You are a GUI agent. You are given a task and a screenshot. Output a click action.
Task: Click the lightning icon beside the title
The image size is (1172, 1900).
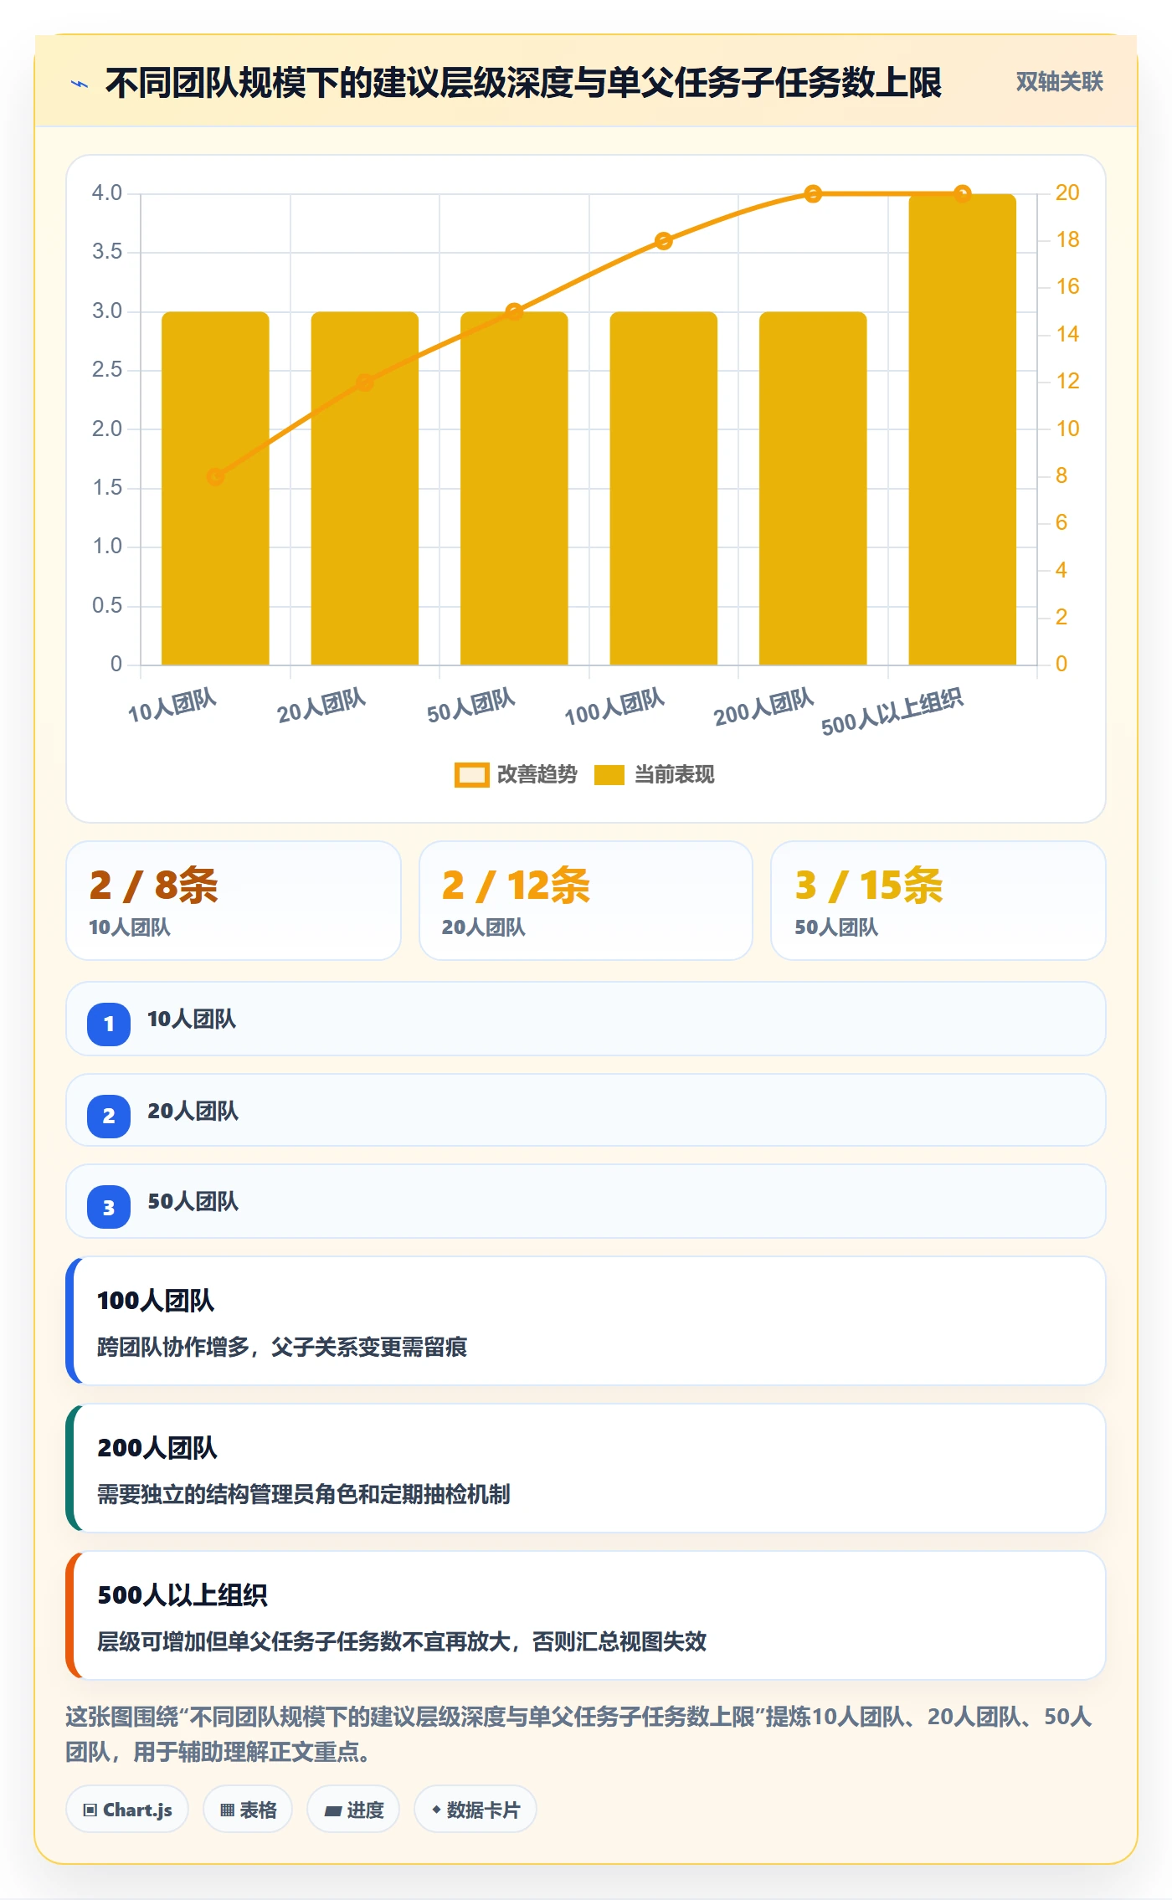pos(80,84)
